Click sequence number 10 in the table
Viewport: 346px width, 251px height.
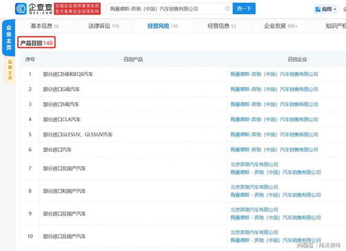click(x=30, y=236)
